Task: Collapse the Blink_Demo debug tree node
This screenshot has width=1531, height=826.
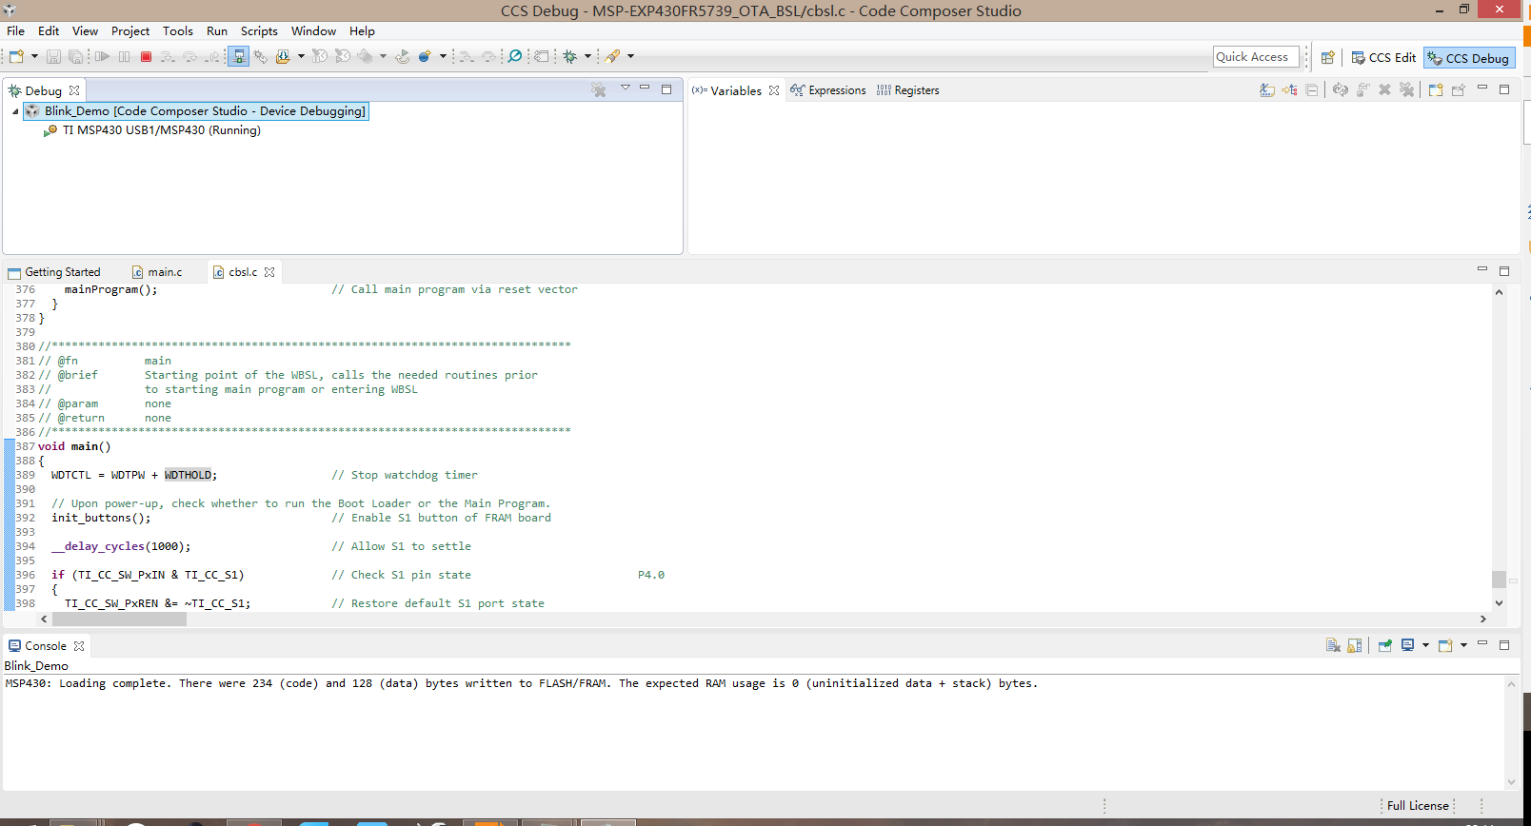Action: [x=15, y=111]
